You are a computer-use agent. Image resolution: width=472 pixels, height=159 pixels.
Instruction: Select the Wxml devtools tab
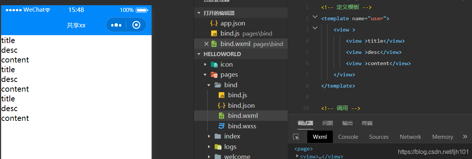tap(320, 137)
